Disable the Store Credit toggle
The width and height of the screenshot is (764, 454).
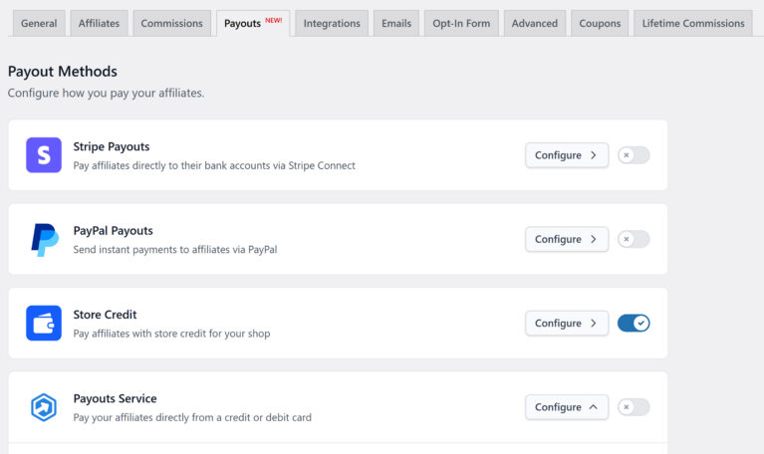(x=634, y=323)
